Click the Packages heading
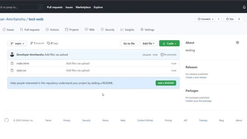The image size is (247, 139). pyautogui.click(x=192, y=91)
